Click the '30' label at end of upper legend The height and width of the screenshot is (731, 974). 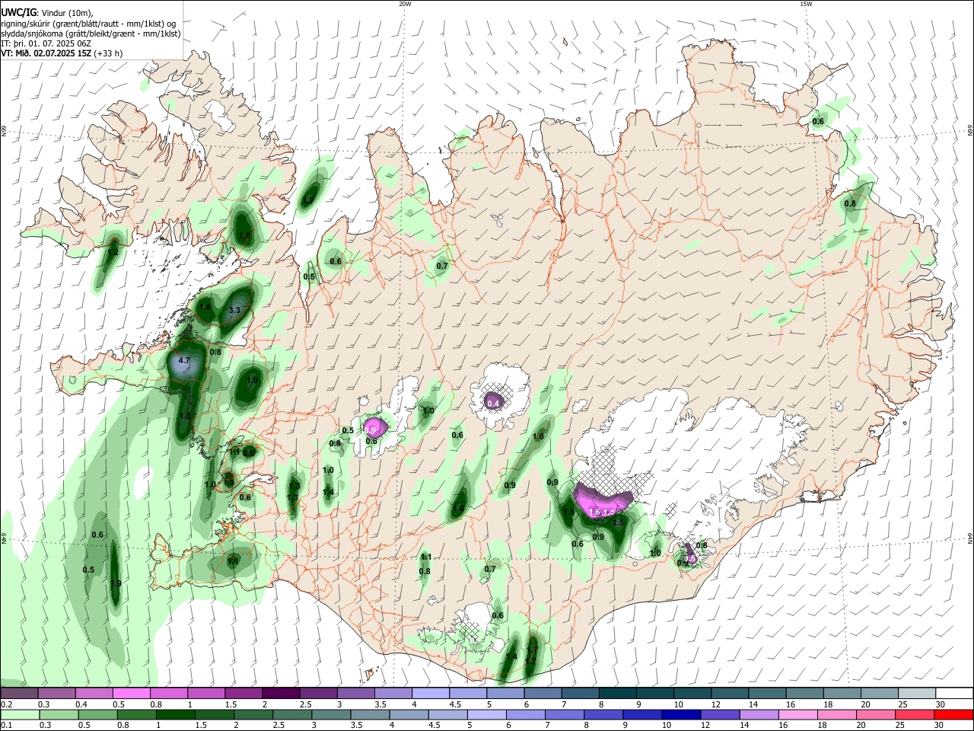click(x=941, y=704)
